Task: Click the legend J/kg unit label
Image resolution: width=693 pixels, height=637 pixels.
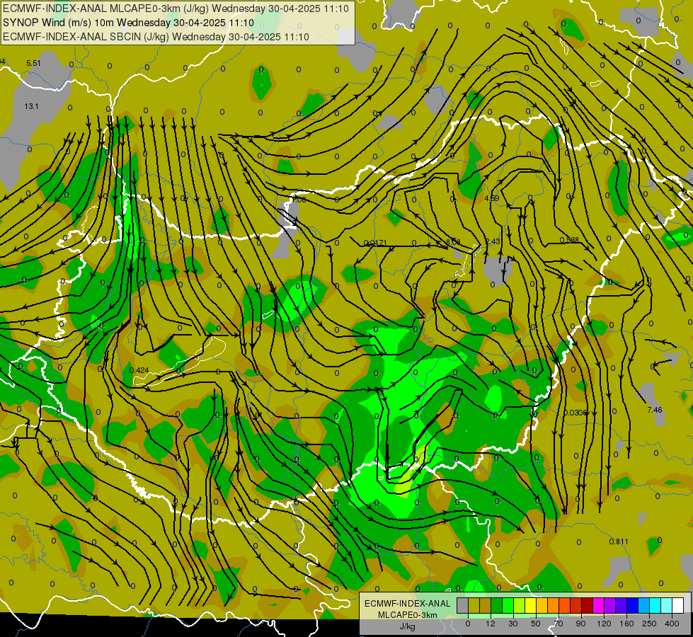Action: point(407,626)
